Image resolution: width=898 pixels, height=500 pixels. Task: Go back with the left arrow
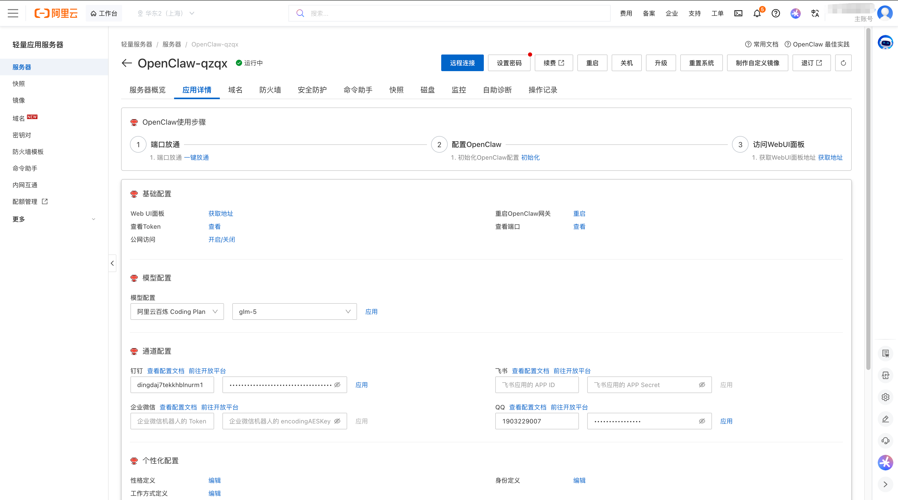[x=127, y=63]
